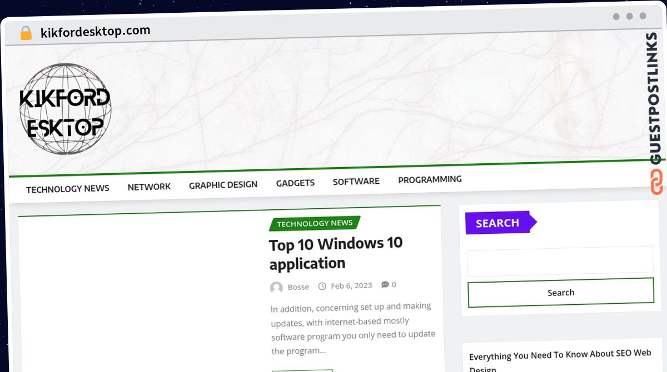
Task: Click the kikfordesktop.com address text
Action: pyautogui.click(x=95, y=32)
